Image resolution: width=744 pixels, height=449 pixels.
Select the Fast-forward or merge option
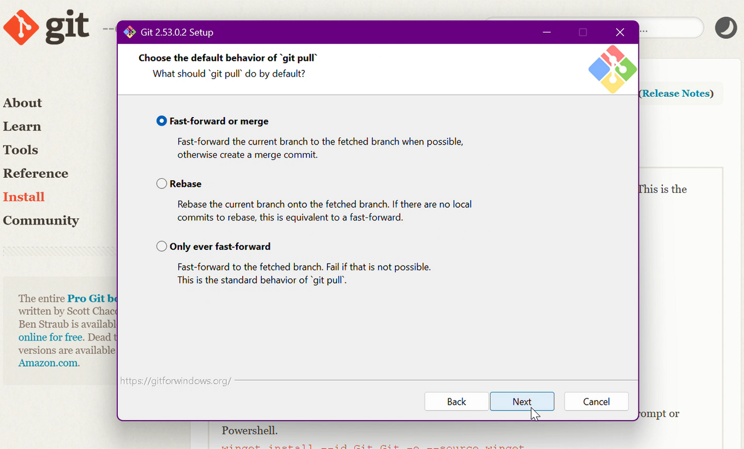coord(212,121)
